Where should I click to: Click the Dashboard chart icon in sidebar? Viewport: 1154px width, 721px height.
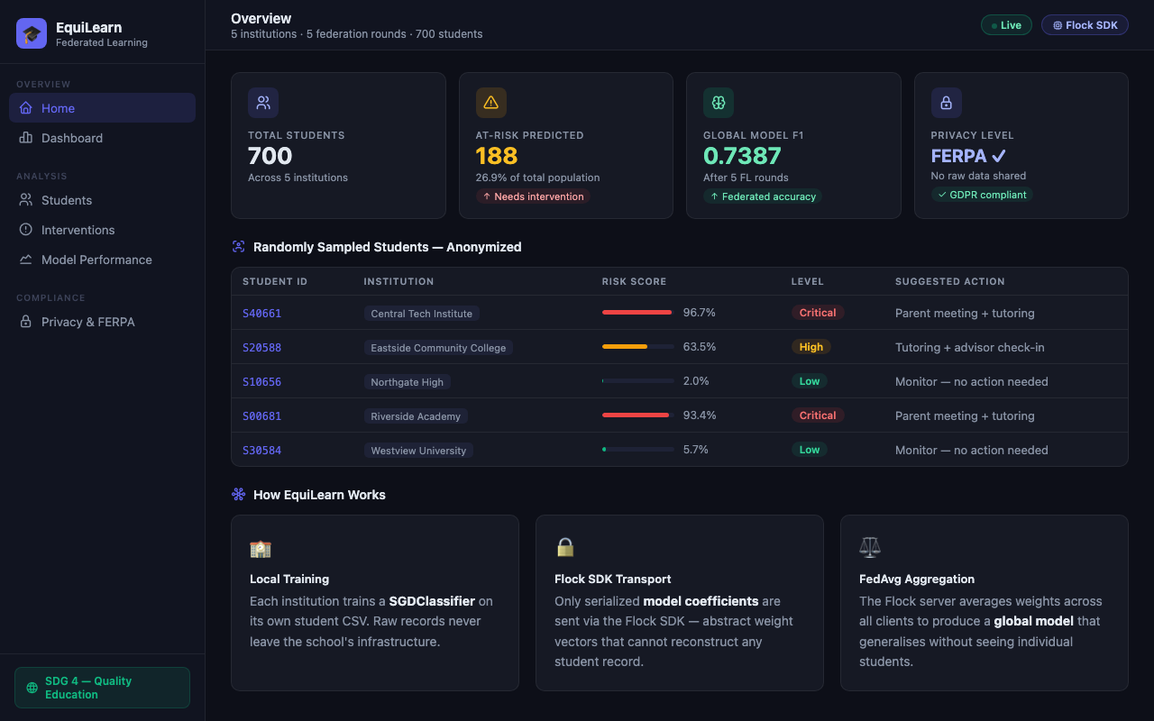click(x=25, y=138)
